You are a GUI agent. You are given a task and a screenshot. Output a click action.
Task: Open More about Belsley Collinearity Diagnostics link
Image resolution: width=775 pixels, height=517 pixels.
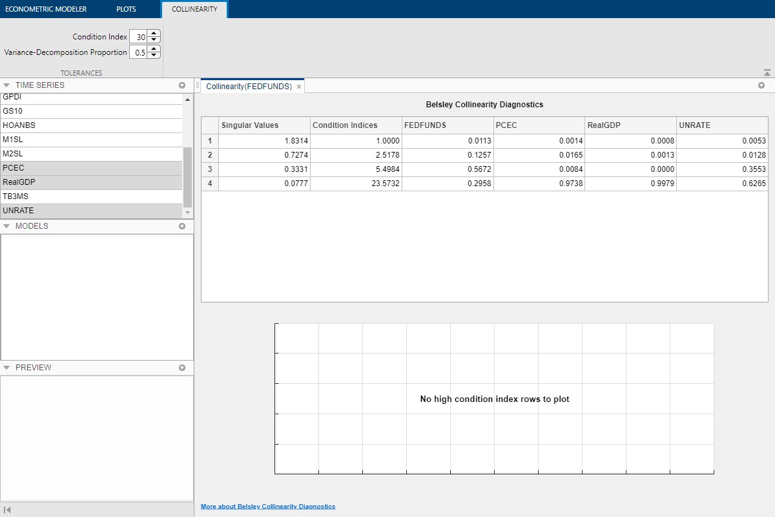click(x=268, y=507)
